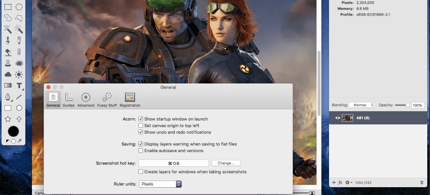The image size is (430, 195).
Task: Select the gradient tool
Action: point(8,85)
